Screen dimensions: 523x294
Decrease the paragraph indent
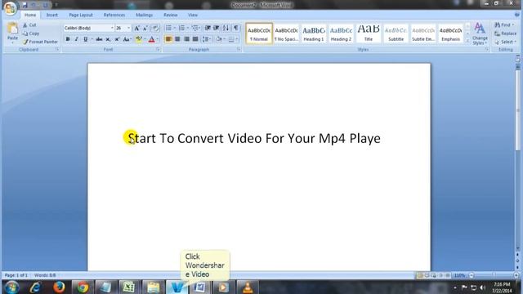(x=208, y=28)
